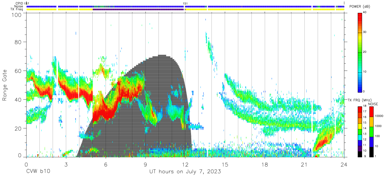This screenshot has width=387, height=178.
Task: Click the NOISE color bar in the legend
Action: point(371,132)
